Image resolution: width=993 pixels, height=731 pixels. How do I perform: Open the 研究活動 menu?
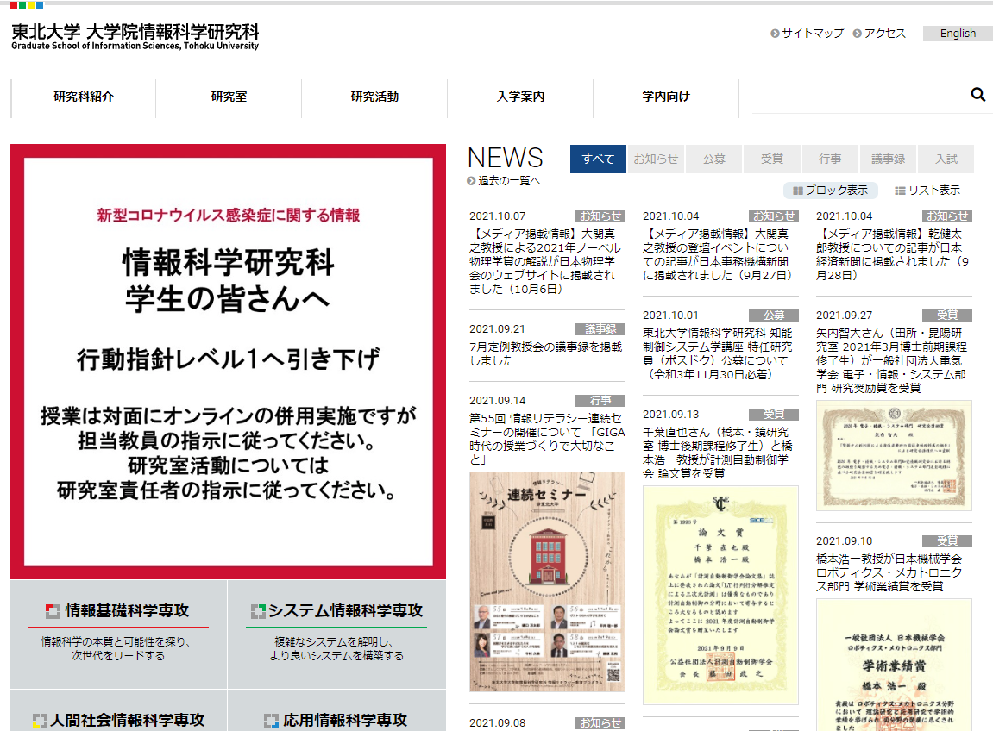(x=374, y=97)
